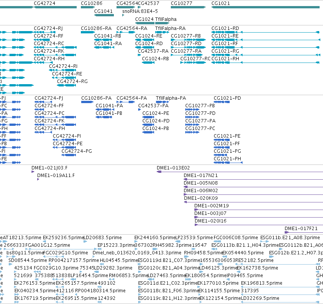Click the CG1024-RE transcript label

coord(149,36)
